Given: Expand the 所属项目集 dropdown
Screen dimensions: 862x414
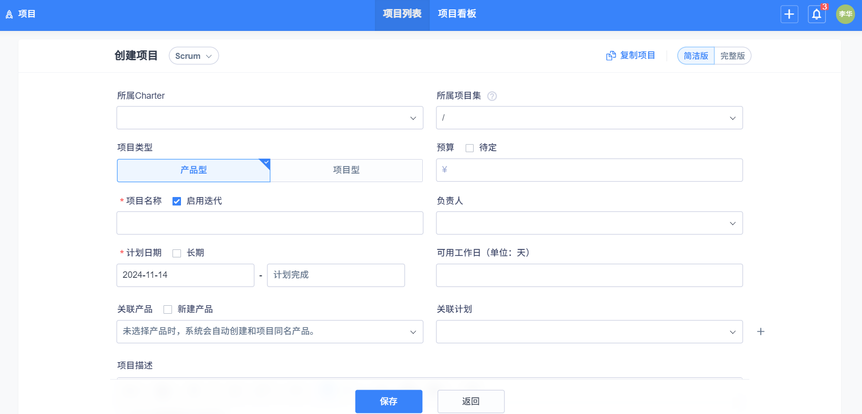Looking at the screenshot, I should (x=589, y=118).
